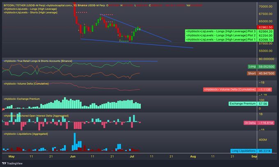Click the 70000.00 price axis value
Viewport: 279px width, 167px height.
pyautogui.click(x=265, y=7)
